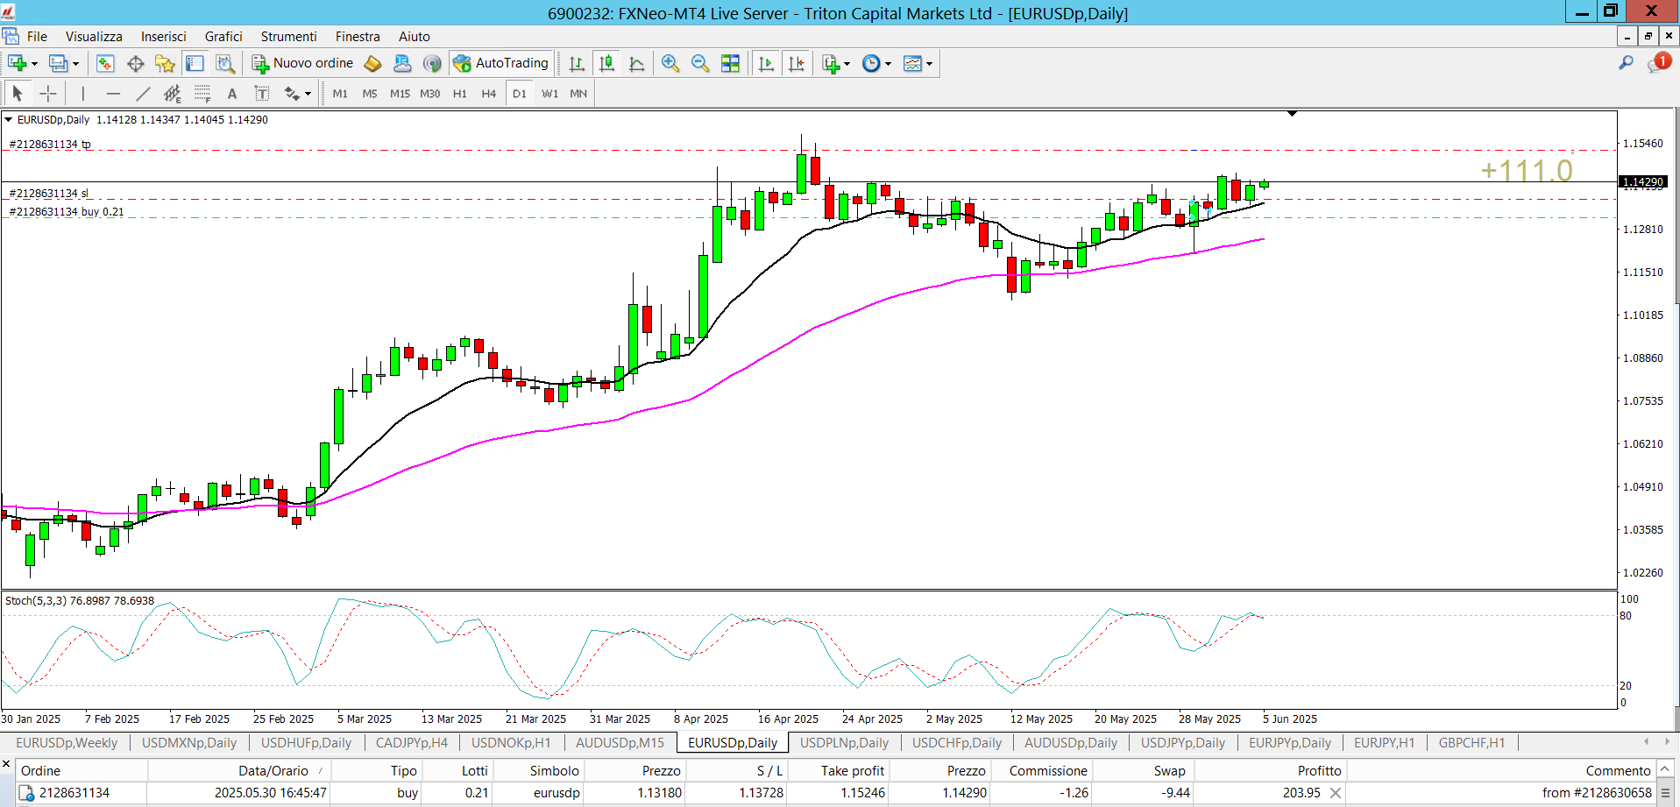Switch timeframe to H1
Screen dimensions: 1680x807
[x=460, y=93]
